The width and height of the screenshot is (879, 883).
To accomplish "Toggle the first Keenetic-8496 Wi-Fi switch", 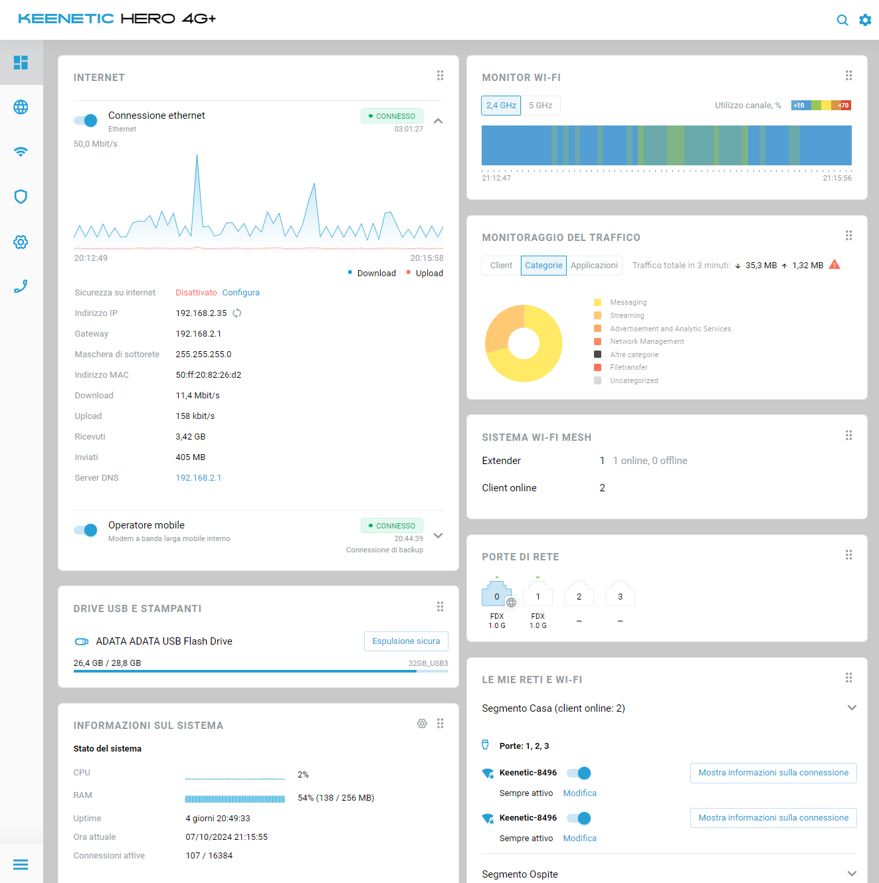I will 579,773.
